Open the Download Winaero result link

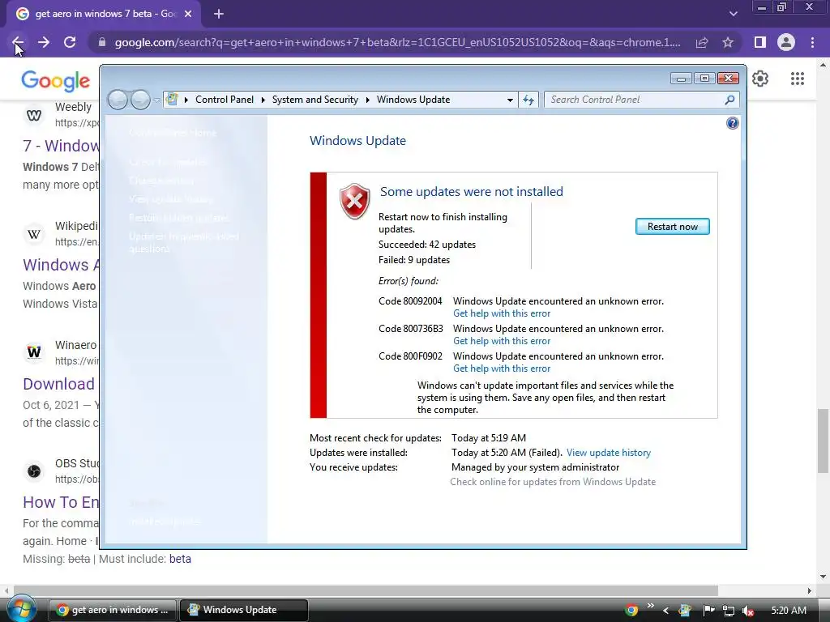59,384
